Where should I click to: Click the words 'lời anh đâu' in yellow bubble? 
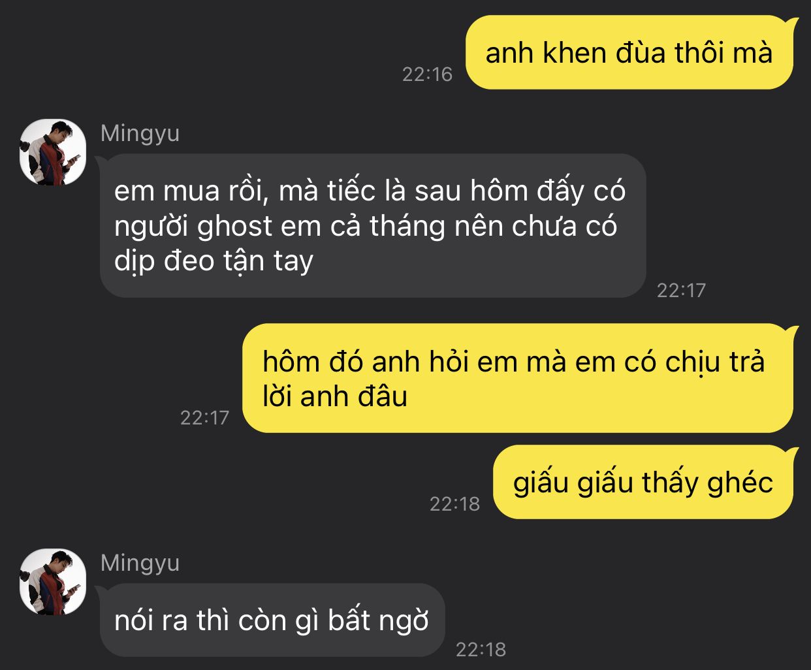point(335,396)
